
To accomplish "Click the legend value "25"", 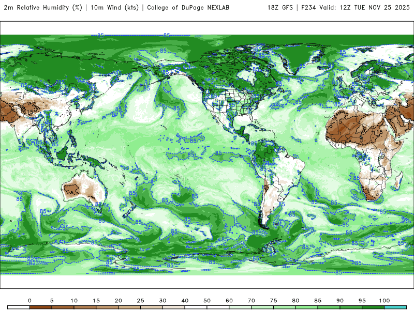I will point(140,301).
